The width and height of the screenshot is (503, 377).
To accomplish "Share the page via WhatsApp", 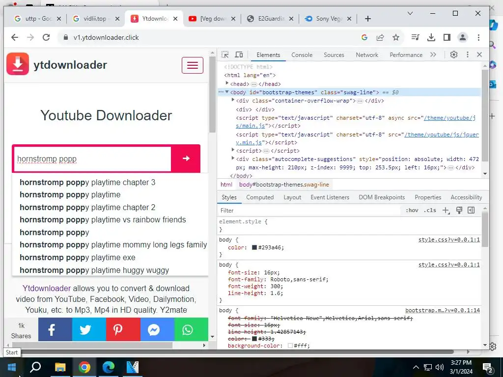I will click(x=191, y=329).
